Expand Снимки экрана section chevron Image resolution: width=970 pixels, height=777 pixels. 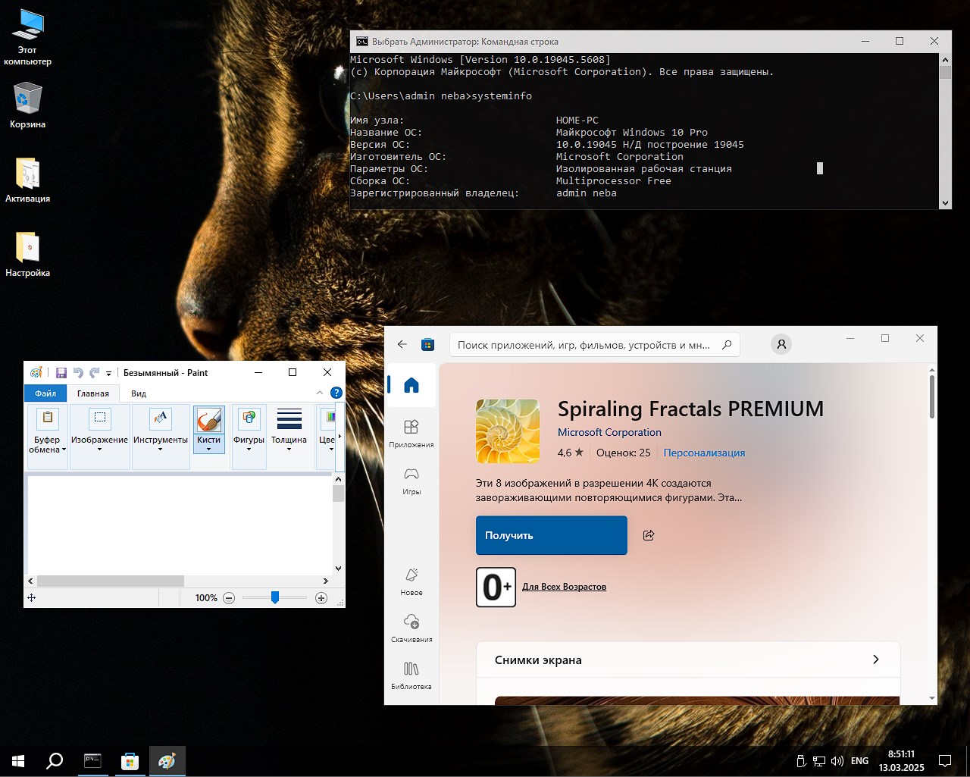(876, 660)
